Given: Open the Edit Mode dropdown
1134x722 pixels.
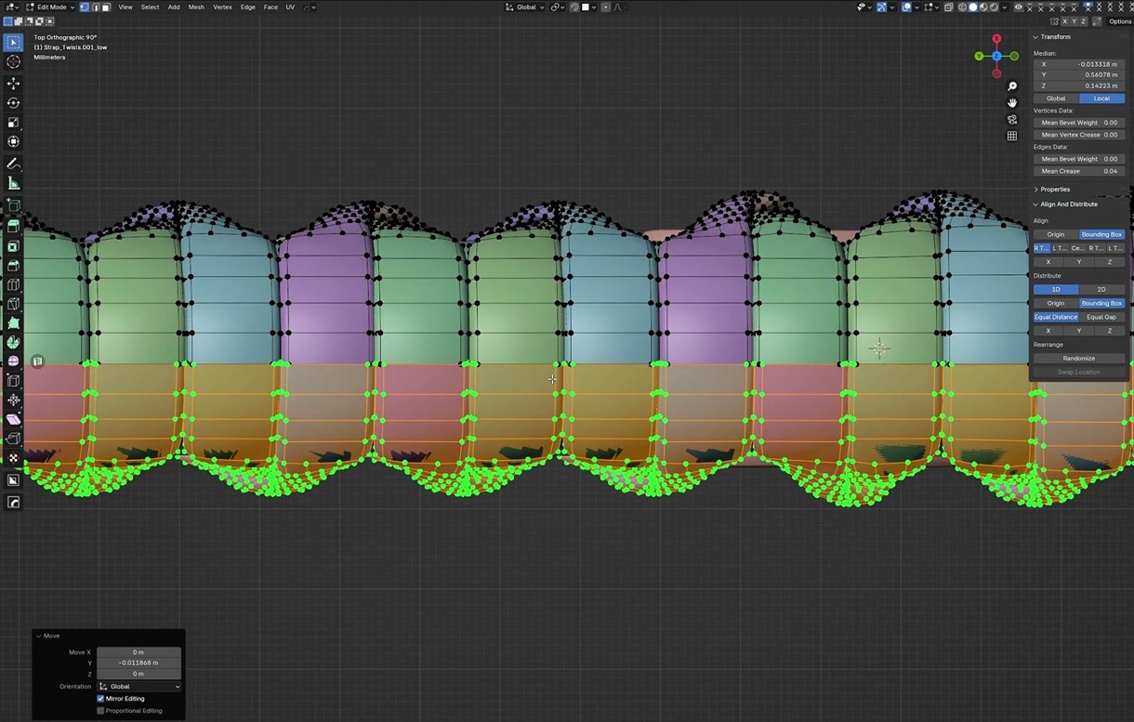Looking at the screenshot, I should point(50,7).
